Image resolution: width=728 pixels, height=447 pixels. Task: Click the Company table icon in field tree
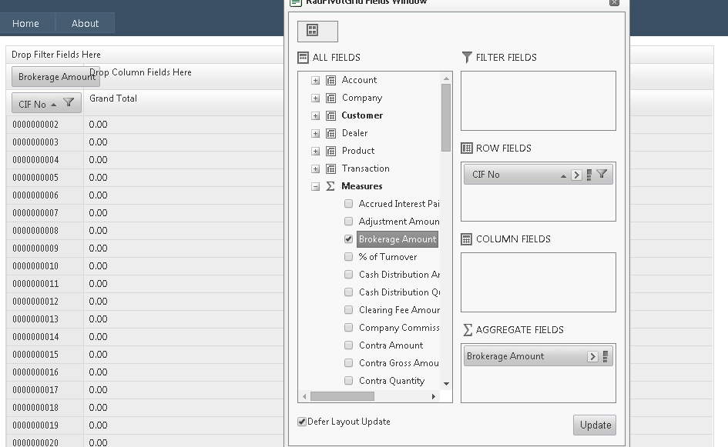(x=330, y=98)
